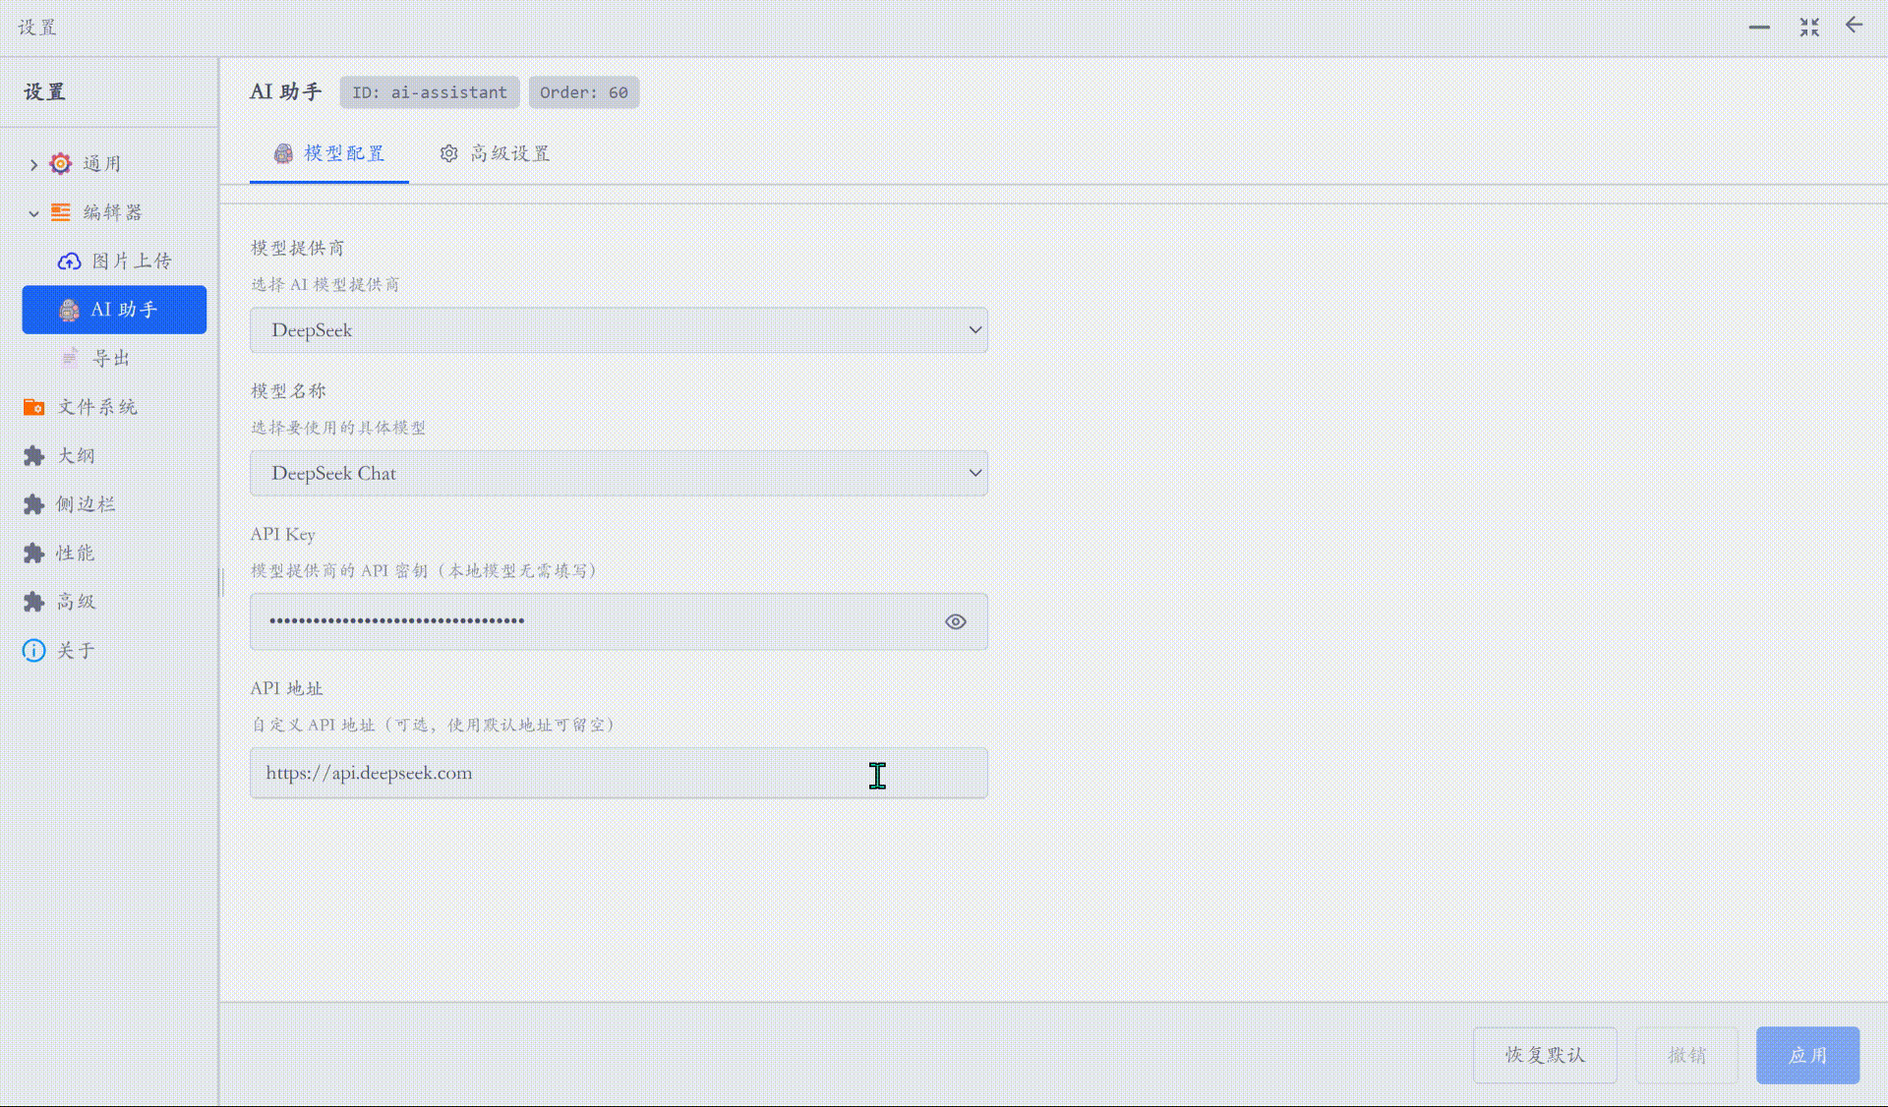Click the back arrow at top right
This screenshot has height=1107, width=1888.
pyautogui.click(x=1854, y=26)
